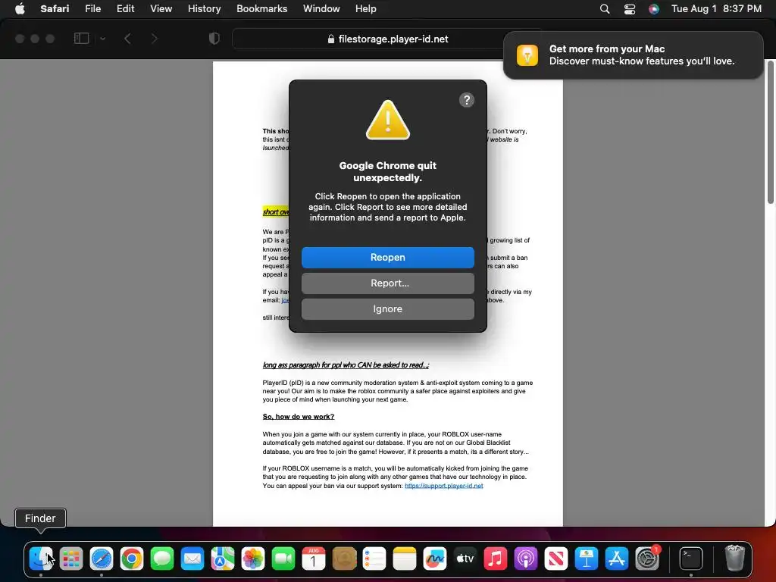776x582 pixels.
Task: Open Calendar app in Dock
Action: tap(314, 559)
